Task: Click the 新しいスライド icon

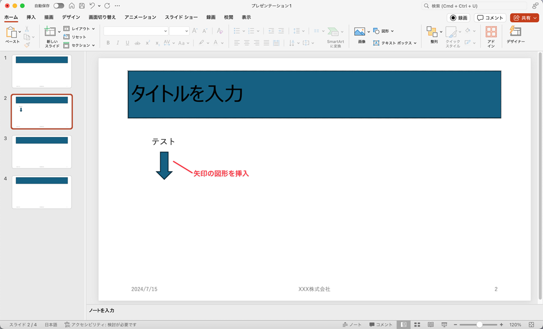Action: coord(50,32)
